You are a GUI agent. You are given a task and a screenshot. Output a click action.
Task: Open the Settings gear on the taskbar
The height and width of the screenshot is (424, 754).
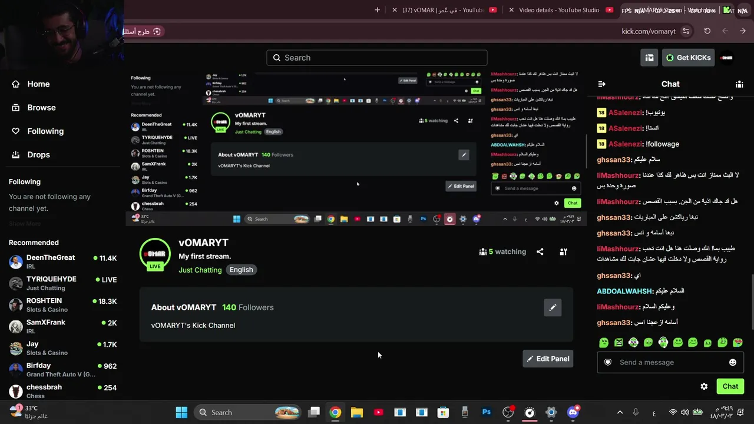(551, 412)
